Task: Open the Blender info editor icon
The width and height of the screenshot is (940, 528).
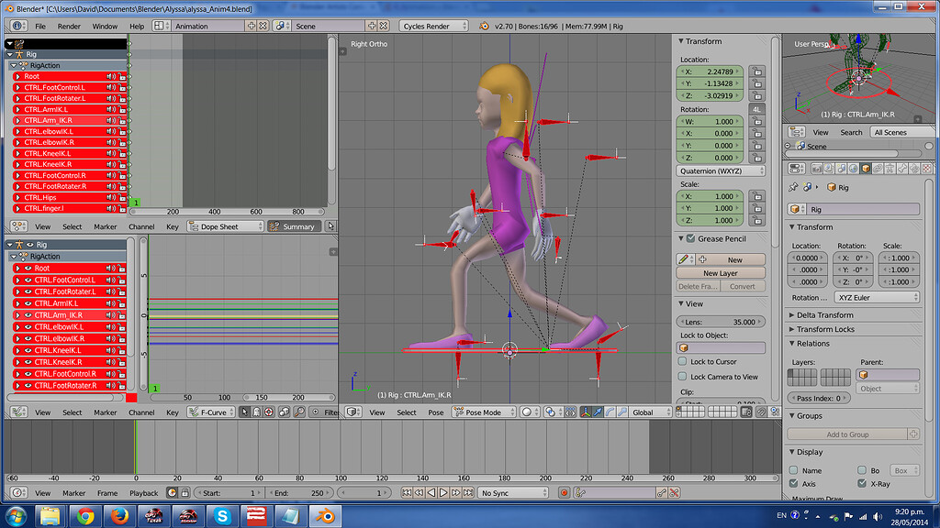Action: pos(18,26)
